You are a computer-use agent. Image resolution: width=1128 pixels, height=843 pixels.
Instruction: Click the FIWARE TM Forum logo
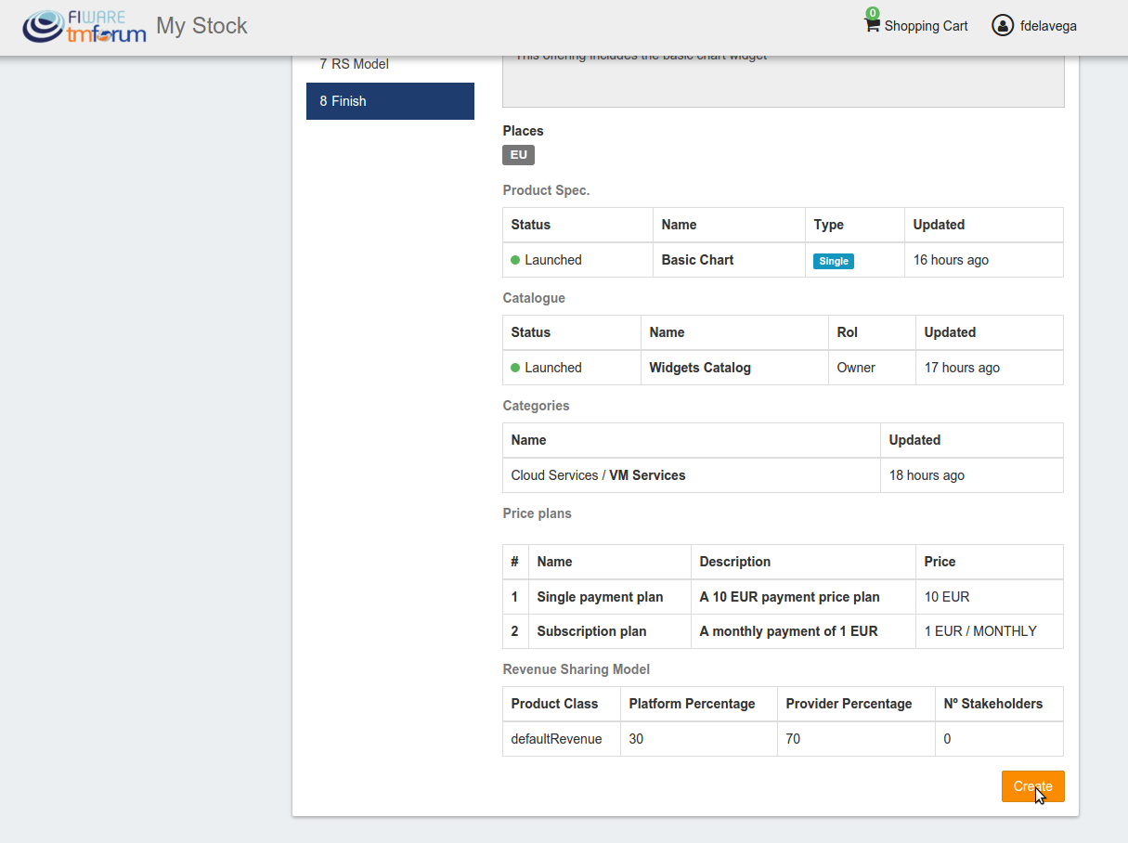84,26
